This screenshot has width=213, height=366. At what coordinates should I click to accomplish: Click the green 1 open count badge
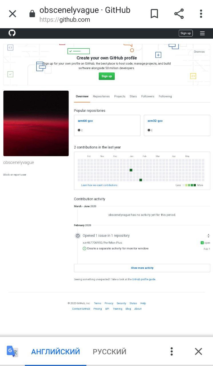click(202, 243)
